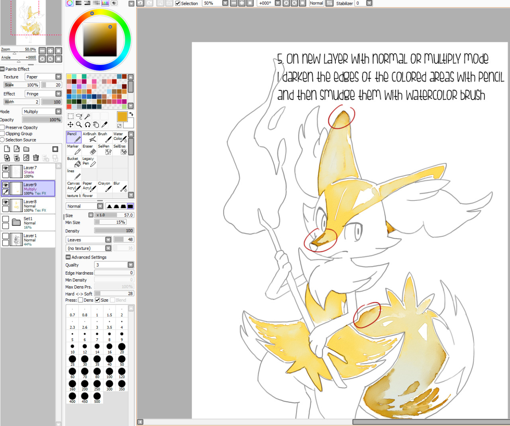Viewport: 510px width, 426px height.
Task: Choose brush size preset 57's neighbor 60
Action: (72, 373)
